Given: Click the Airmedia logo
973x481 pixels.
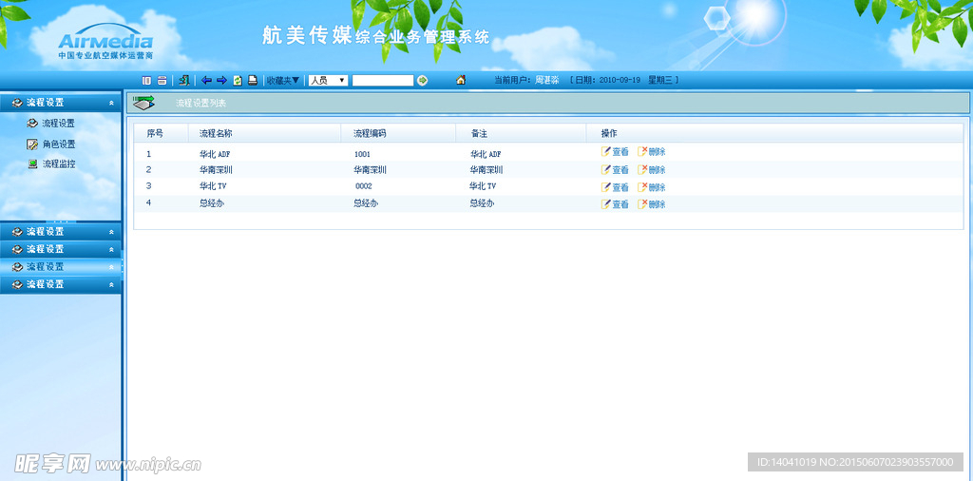Looking at the screenshot, I should 105,42.
